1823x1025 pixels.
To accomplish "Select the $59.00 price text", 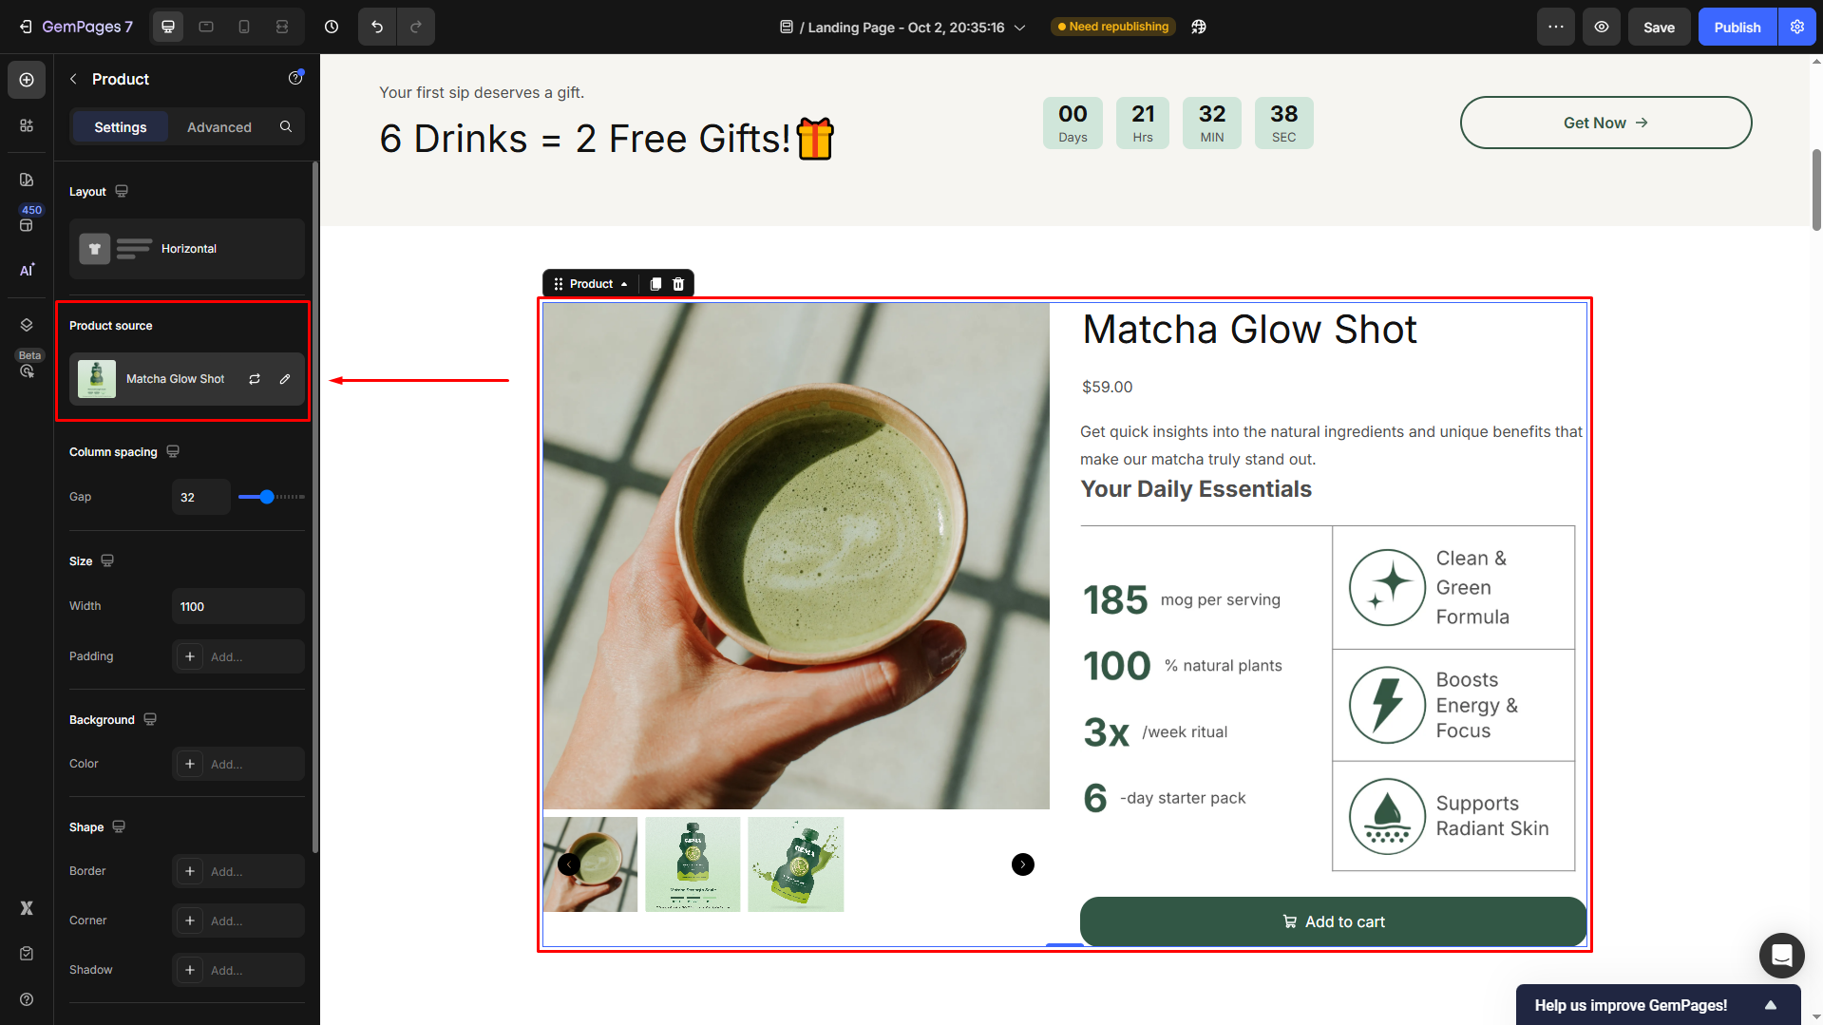I will click(x=1107, y=387).
